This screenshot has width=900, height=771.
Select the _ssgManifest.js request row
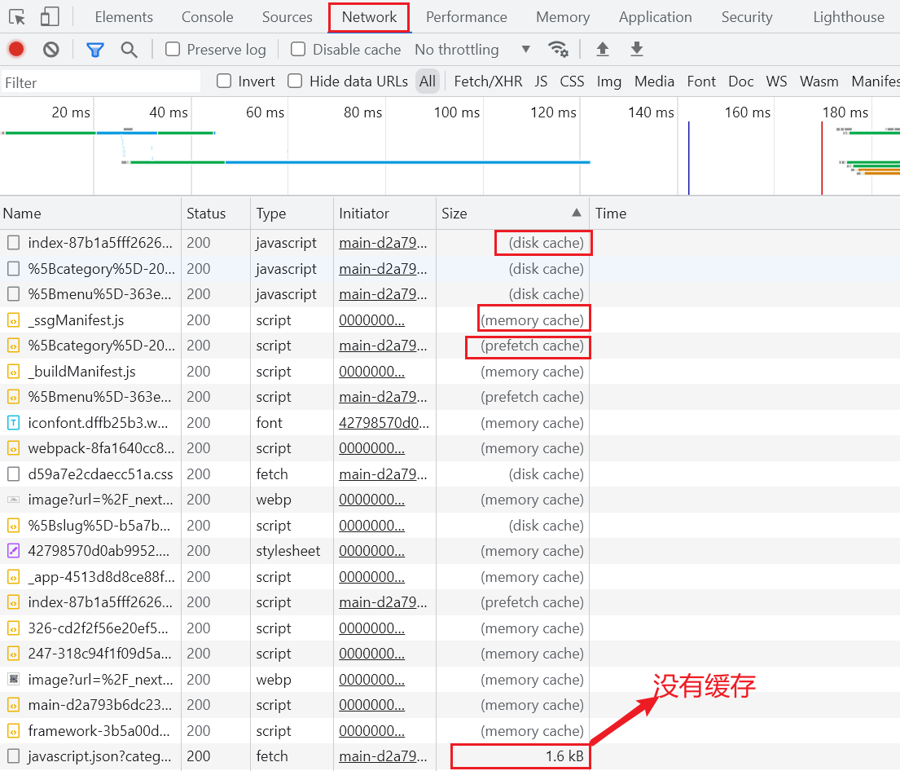coord(76,320)
